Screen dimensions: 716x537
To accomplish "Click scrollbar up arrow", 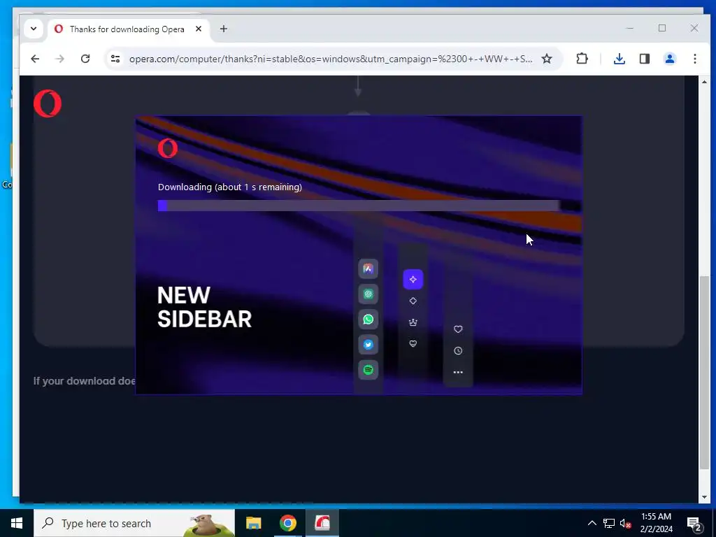I will (705, 82).
